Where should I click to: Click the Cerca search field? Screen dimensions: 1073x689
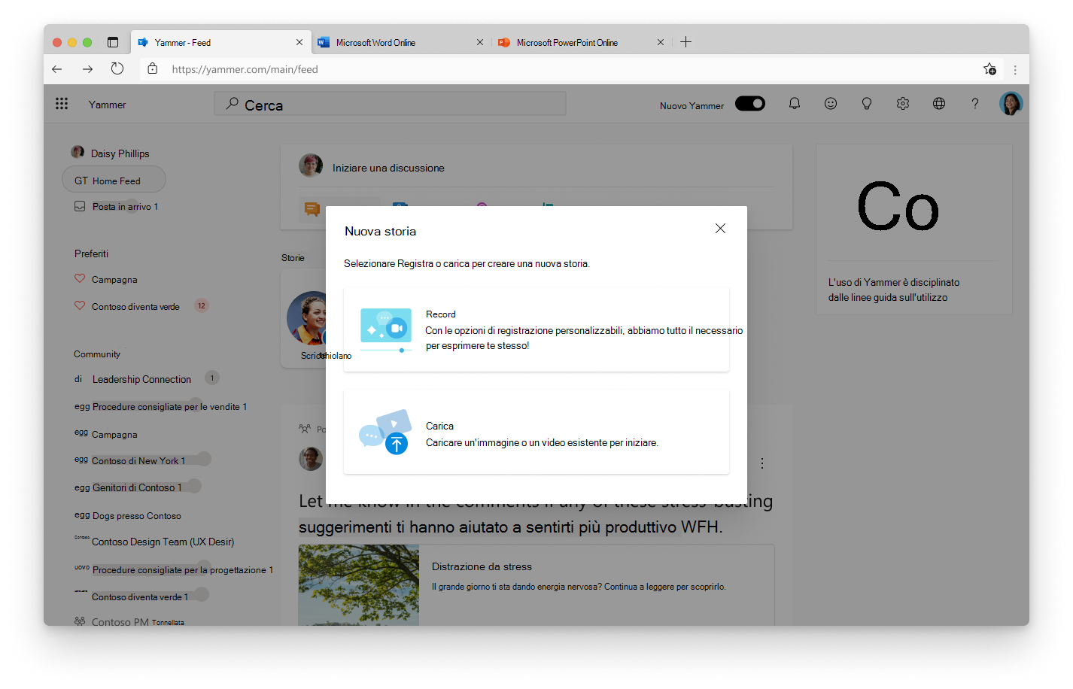pyautogui.click(x=390, y=104)
